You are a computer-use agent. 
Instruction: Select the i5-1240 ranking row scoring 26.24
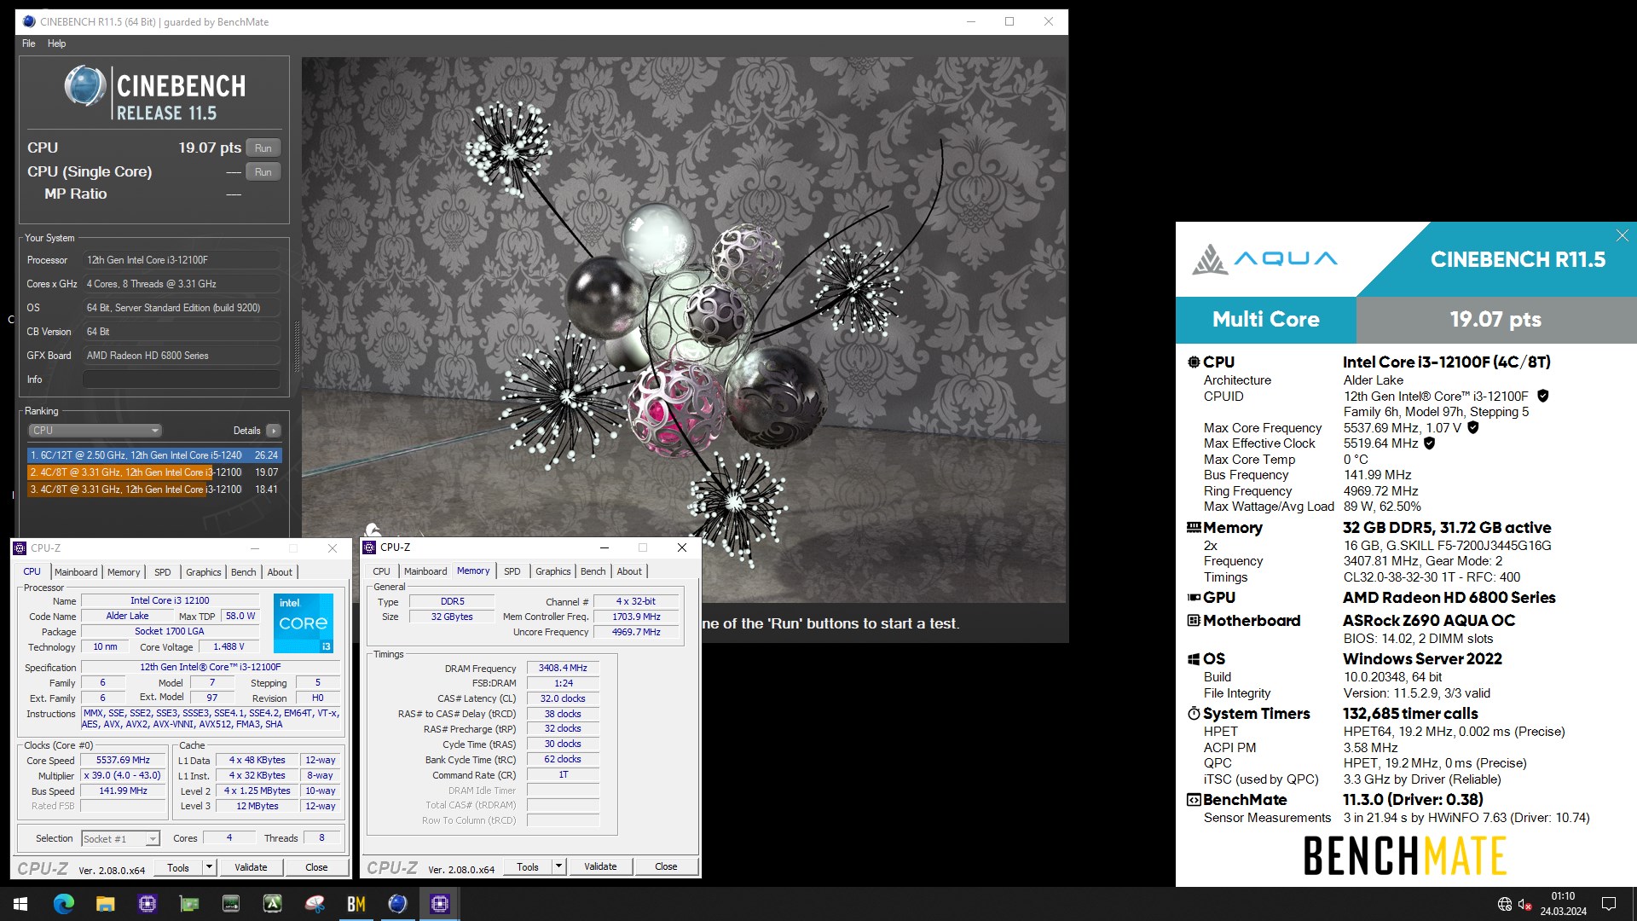[154, 455]
